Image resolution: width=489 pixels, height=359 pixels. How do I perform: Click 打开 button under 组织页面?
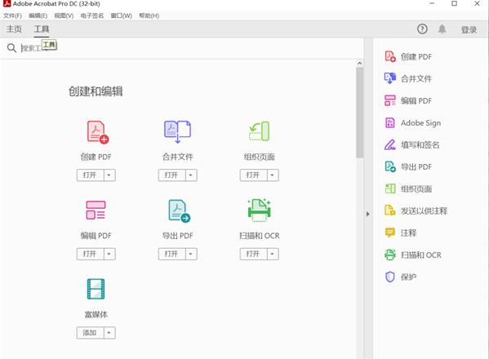click(254, 175)
